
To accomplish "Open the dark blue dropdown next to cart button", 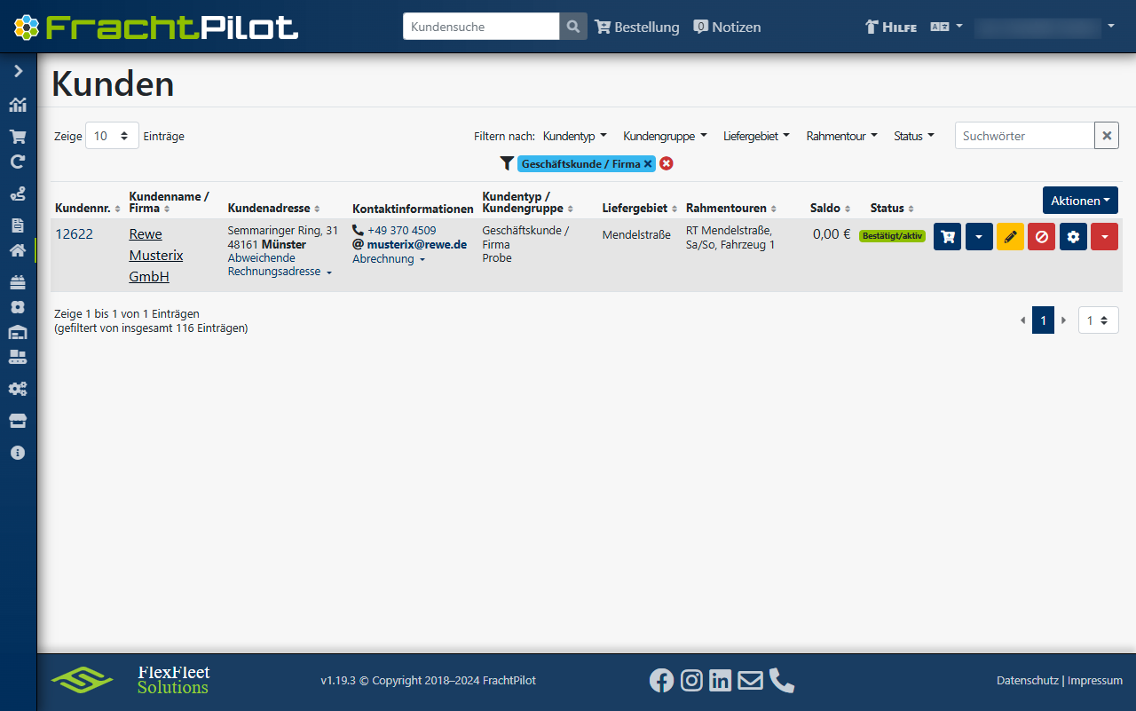I will [x=979, y=237].
